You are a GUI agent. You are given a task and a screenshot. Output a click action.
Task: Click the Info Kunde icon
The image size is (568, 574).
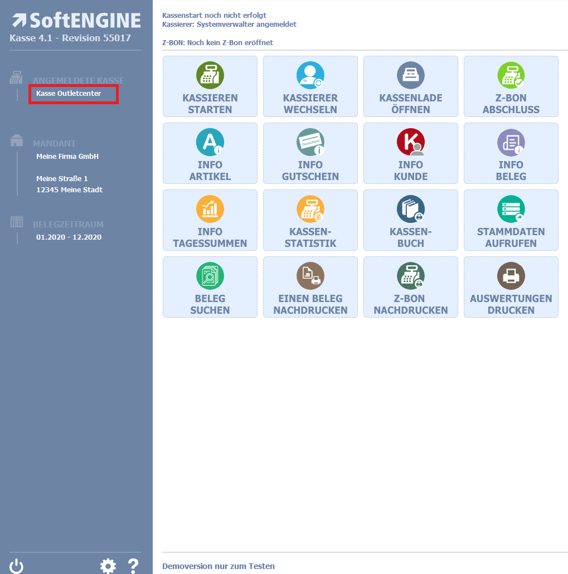[411, 143]
